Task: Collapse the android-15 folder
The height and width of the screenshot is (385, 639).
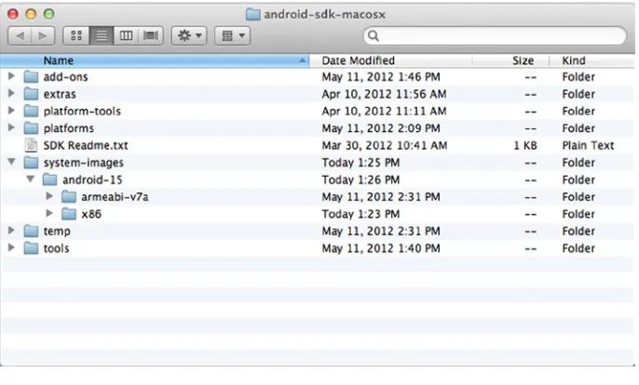Action: coord(31,179)
